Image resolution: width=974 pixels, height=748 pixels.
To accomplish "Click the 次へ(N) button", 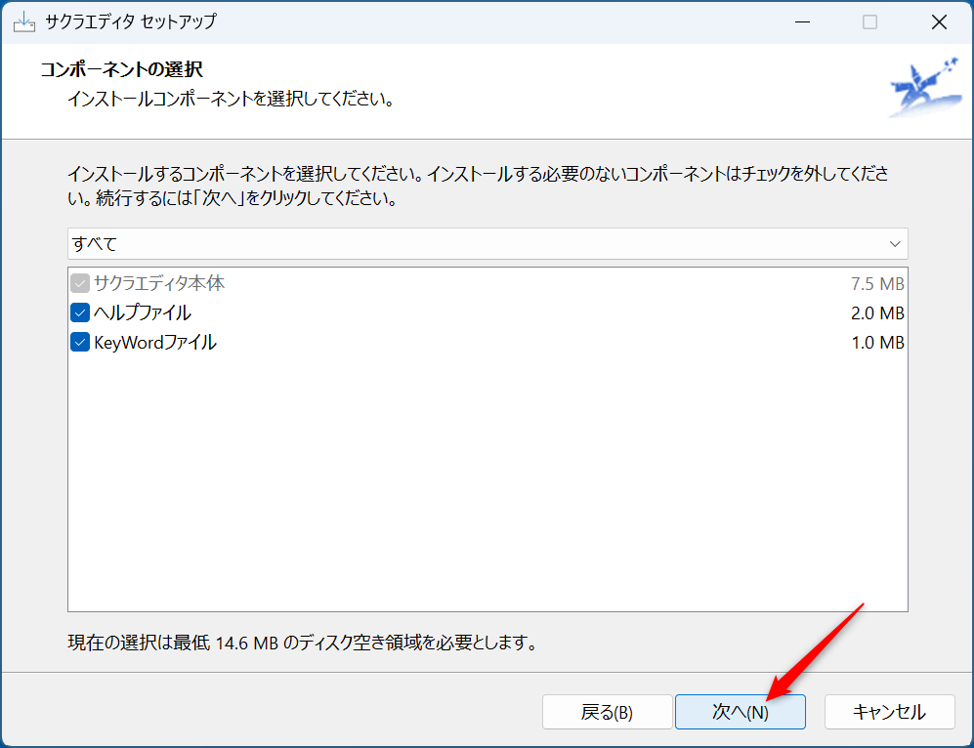I will pos(741,711).
